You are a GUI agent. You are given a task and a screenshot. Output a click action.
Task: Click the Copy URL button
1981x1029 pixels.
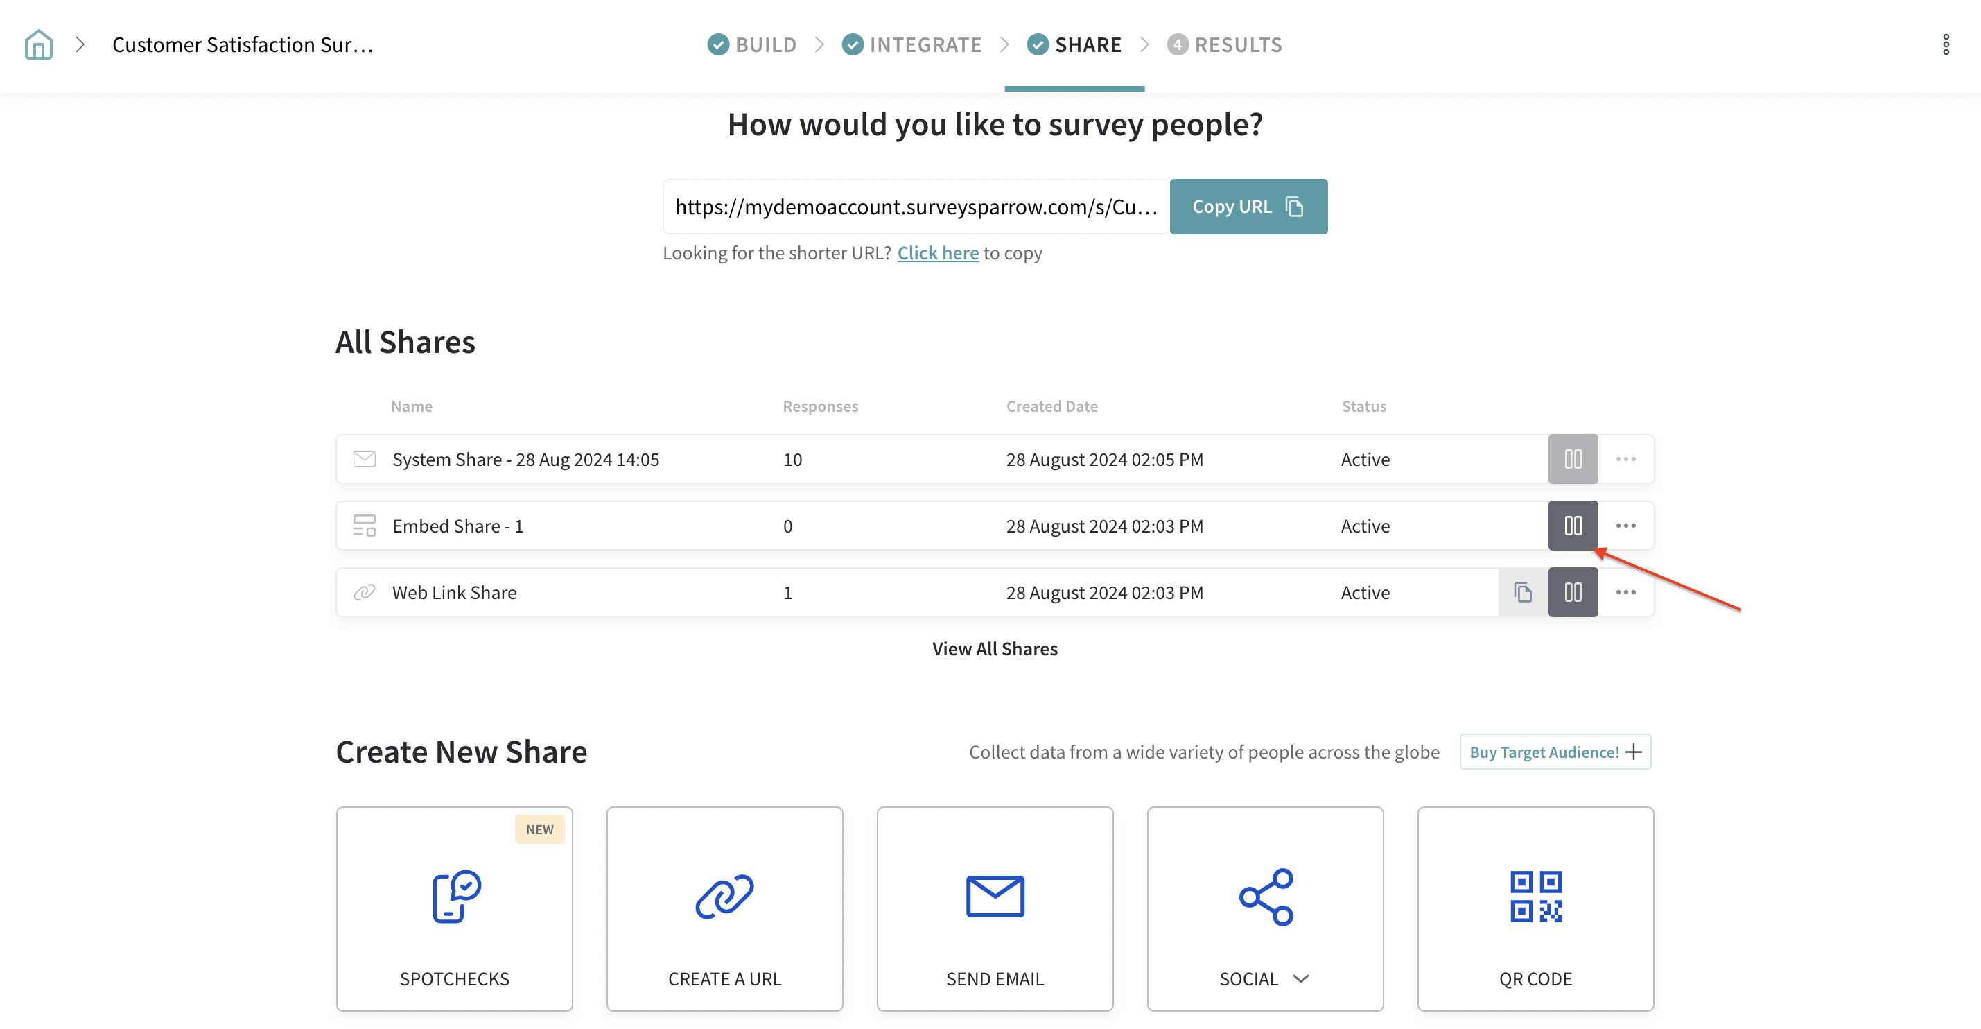(x=1248, y=207)
